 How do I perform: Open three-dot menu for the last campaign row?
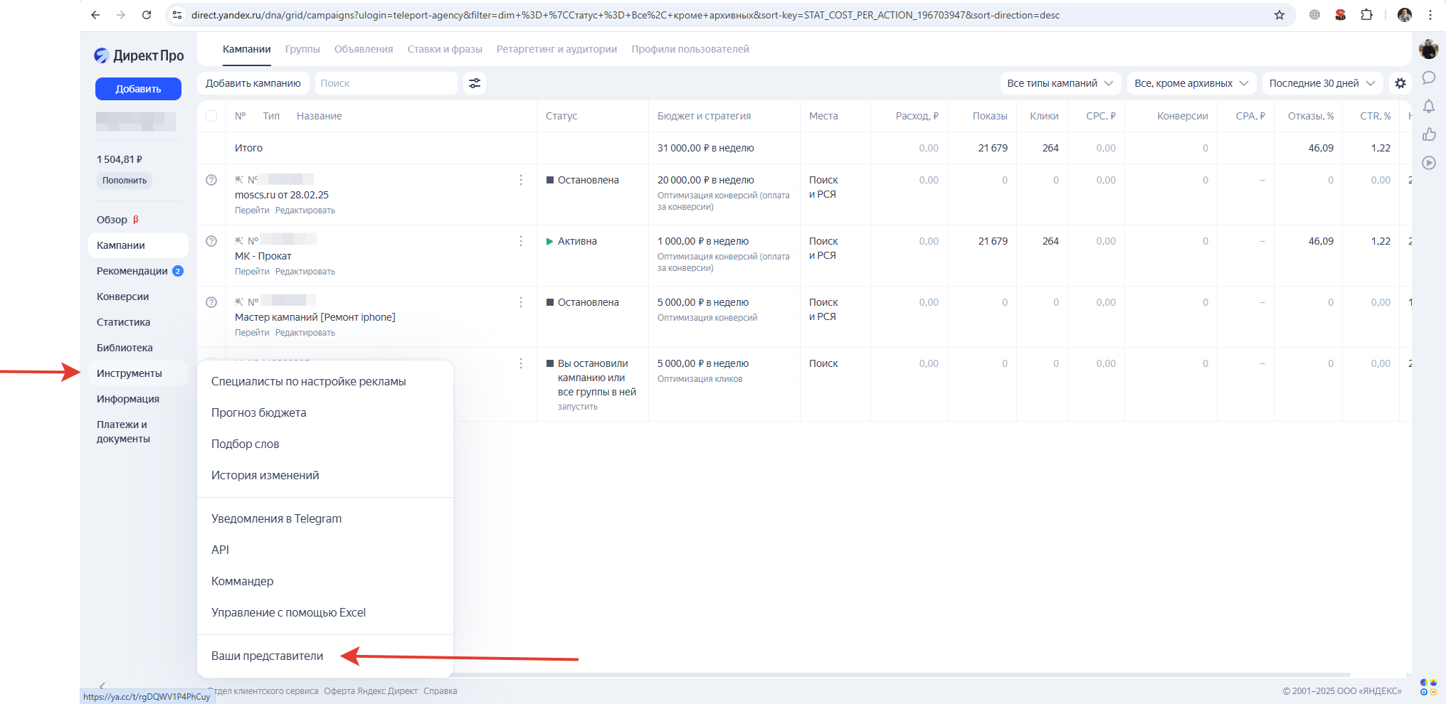click(521, 363)
